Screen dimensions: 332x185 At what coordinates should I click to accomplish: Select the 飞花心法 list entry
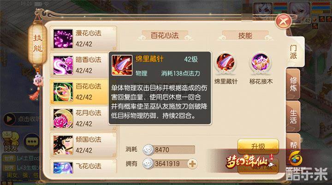[83, 167]
